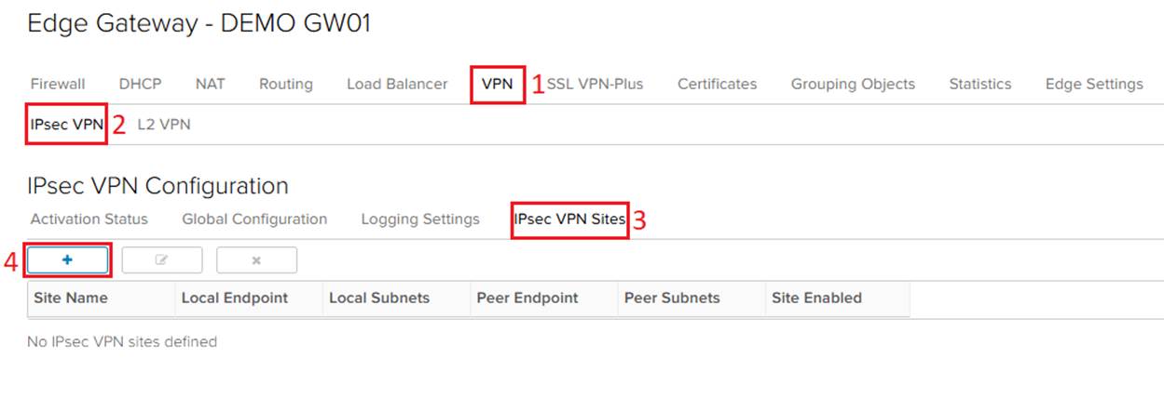Select the Load Balancer tab

point(397,84)
